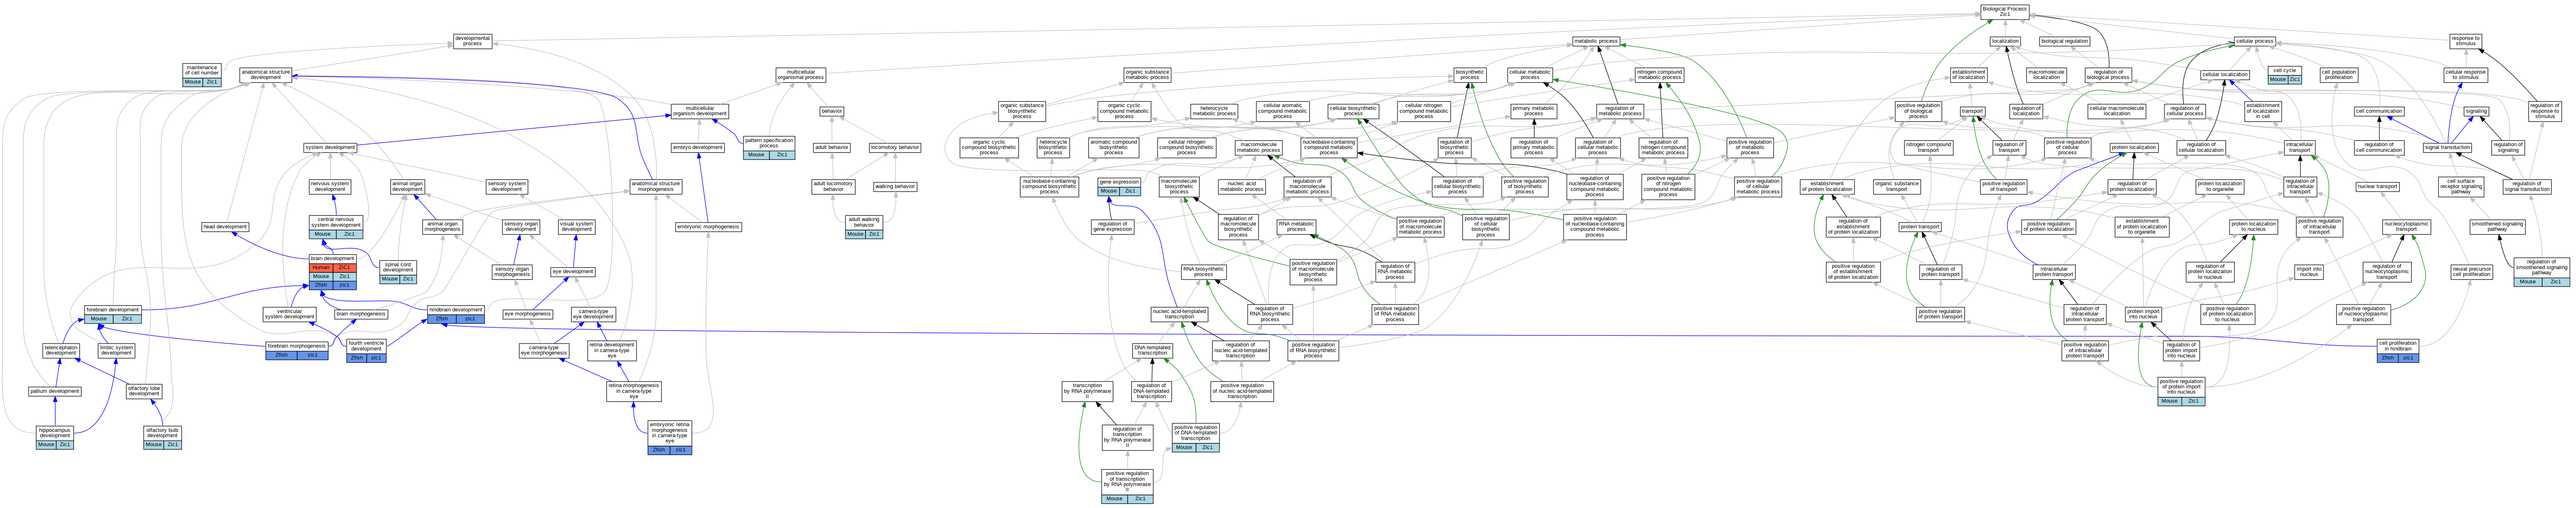Click the Biological Process Zic1 root node
The width and height of the screenshot is (2576, 508).
tap(2004, 12)
